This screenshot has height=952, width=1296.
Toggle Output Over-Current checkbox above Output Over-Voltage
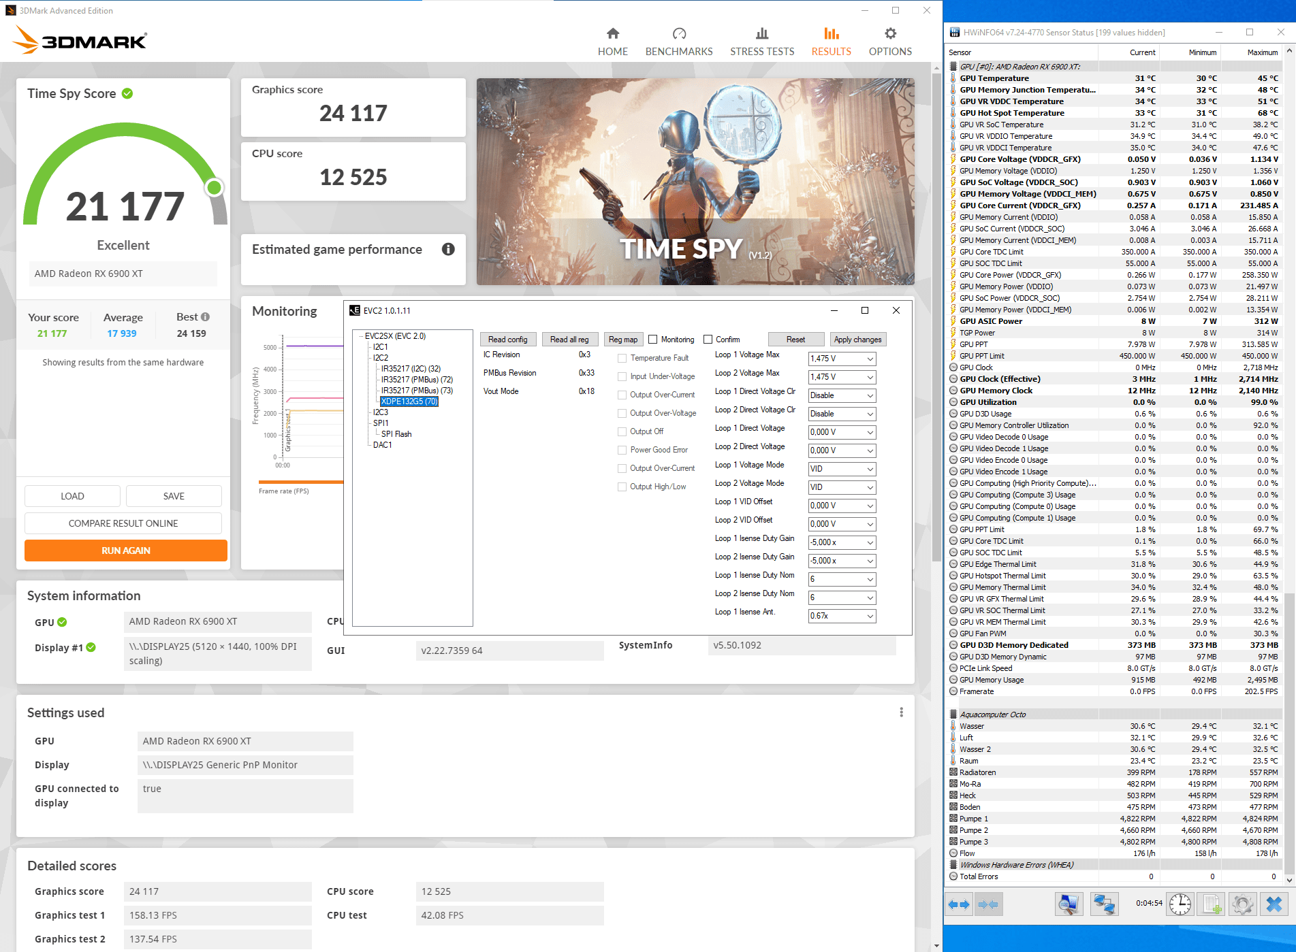[622, 395]
